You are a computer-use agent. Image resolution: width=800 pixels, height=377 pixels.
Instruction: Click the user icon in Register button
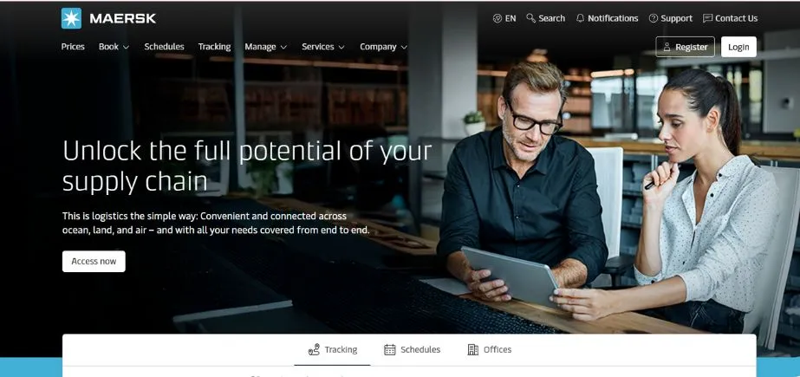pyautogui.click(x=667, y=47)
